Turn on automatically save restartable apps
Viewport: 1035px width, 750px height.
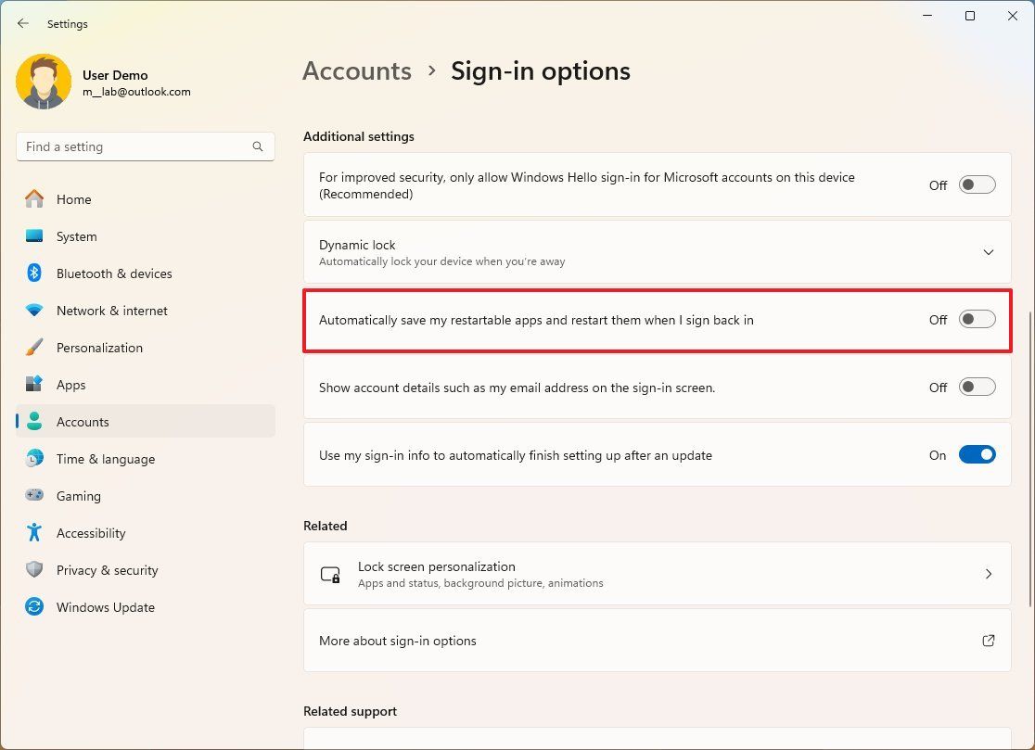(x=976, y=319)
